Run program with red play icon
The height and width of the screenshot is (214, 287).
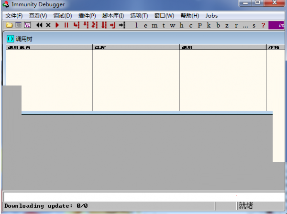click(57, 25)
